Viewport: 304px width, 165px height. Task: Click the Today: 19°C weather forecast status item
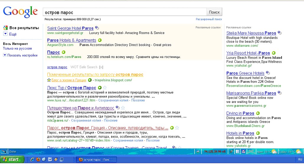coord(290,152)
